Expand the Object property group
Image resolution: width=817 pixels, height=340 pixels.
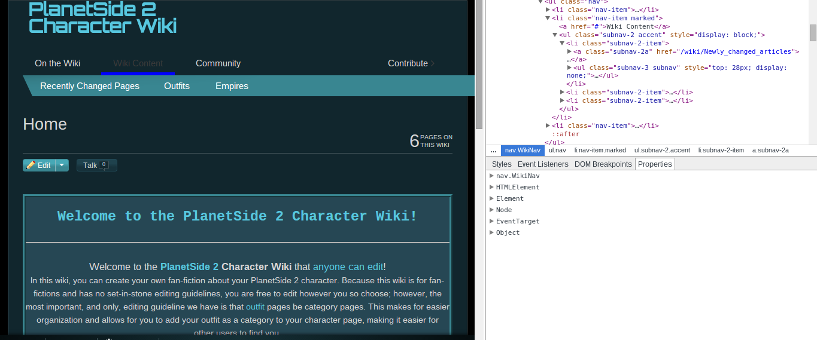click(x=491, y=232)
